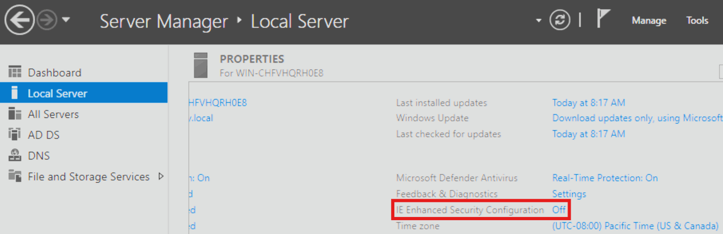Open the Tools menu
The height and width of the screenshot is (234, 723).
pos(697,21)
